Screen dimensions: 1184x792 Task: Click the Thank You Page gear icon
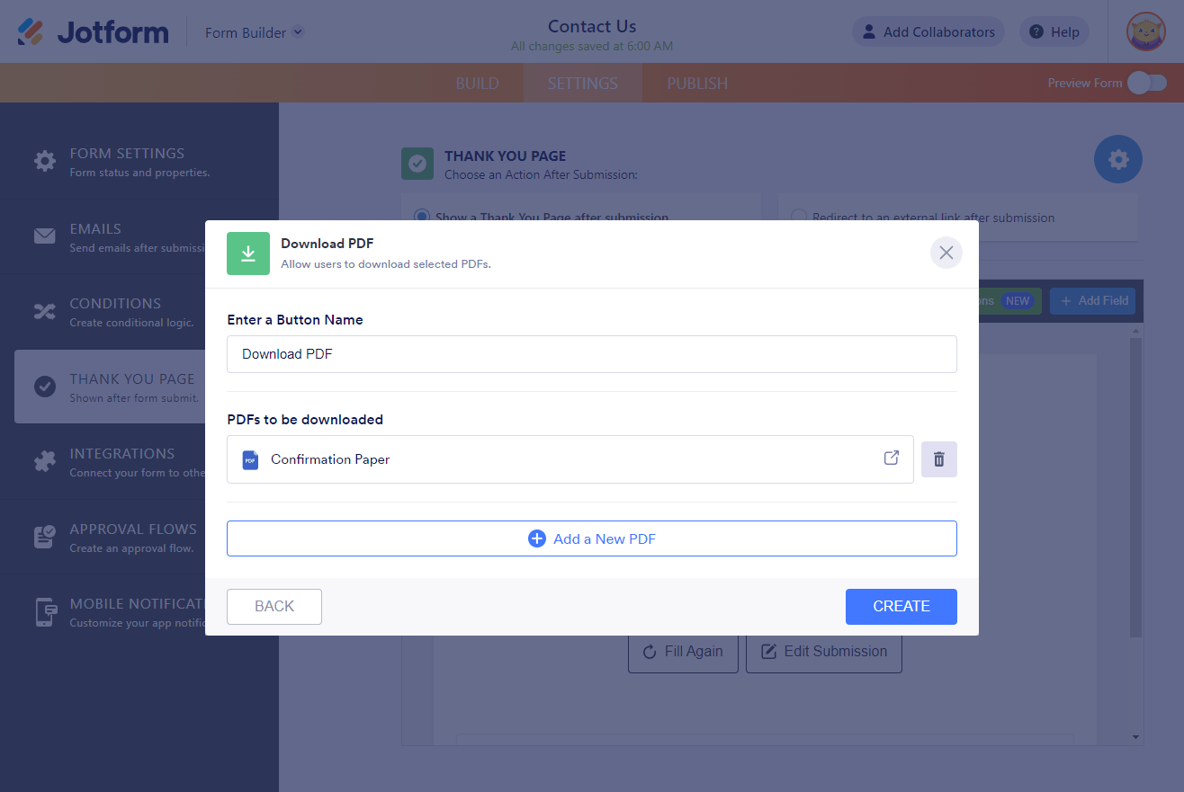pyautogui.click(x=1117, y=160)
